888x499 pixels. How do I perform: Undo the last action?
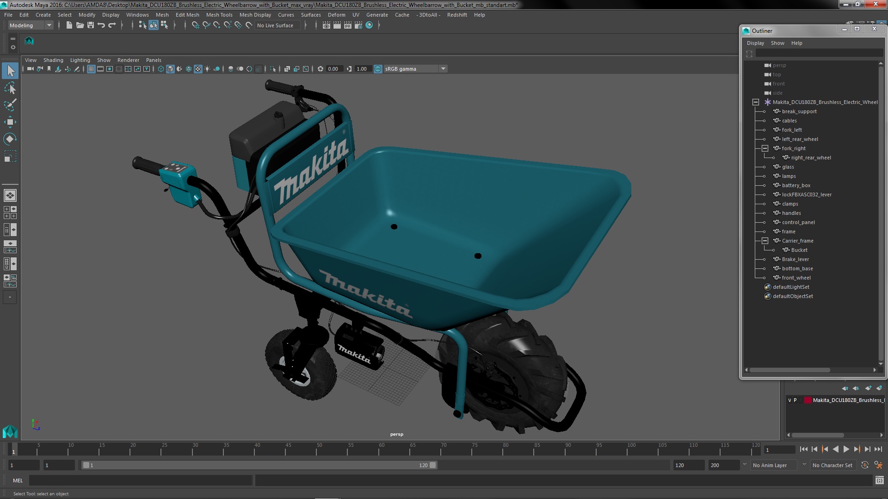(101, 25)
